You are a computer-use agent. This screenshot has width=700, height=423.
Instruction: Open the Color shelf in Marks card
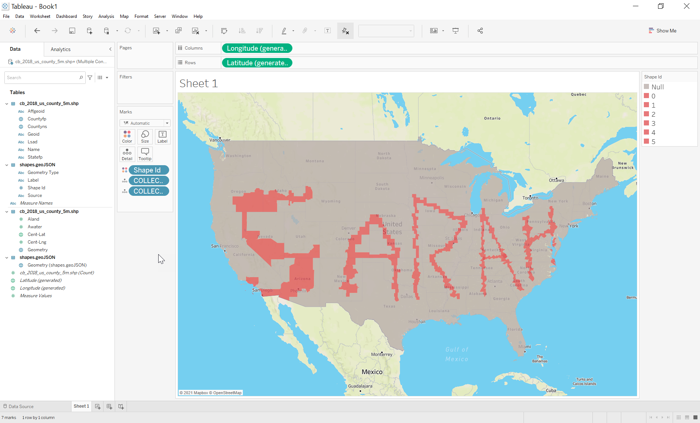coord(127,137)
